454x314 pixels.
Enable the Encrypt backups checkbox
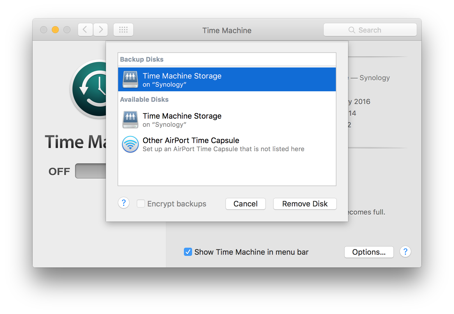click(141, 204)
